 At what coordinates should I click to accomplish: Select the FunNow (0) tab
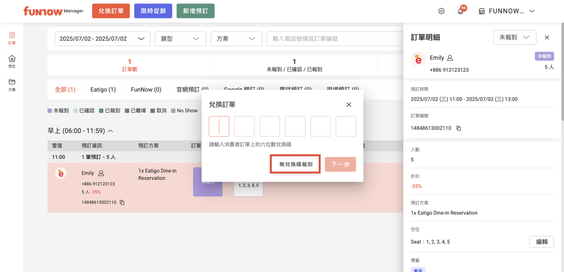(146, 90)
